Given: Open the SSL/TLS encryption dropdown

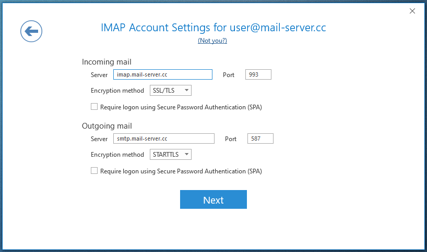Looking at the screenshot, I should tap(171, 91).
